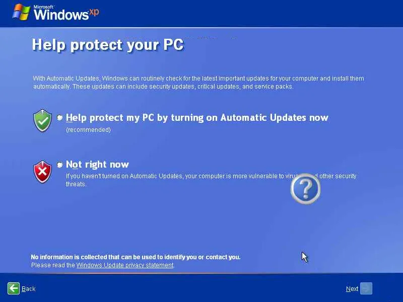Click the Microsoft wordmark above Windows
Screen dimensions: 403x302
pyautogui.click(x=44, y=7)
